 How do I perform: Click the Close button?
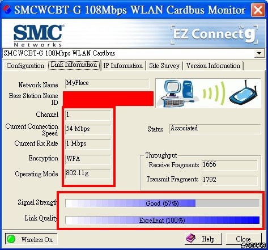[244, 239]
